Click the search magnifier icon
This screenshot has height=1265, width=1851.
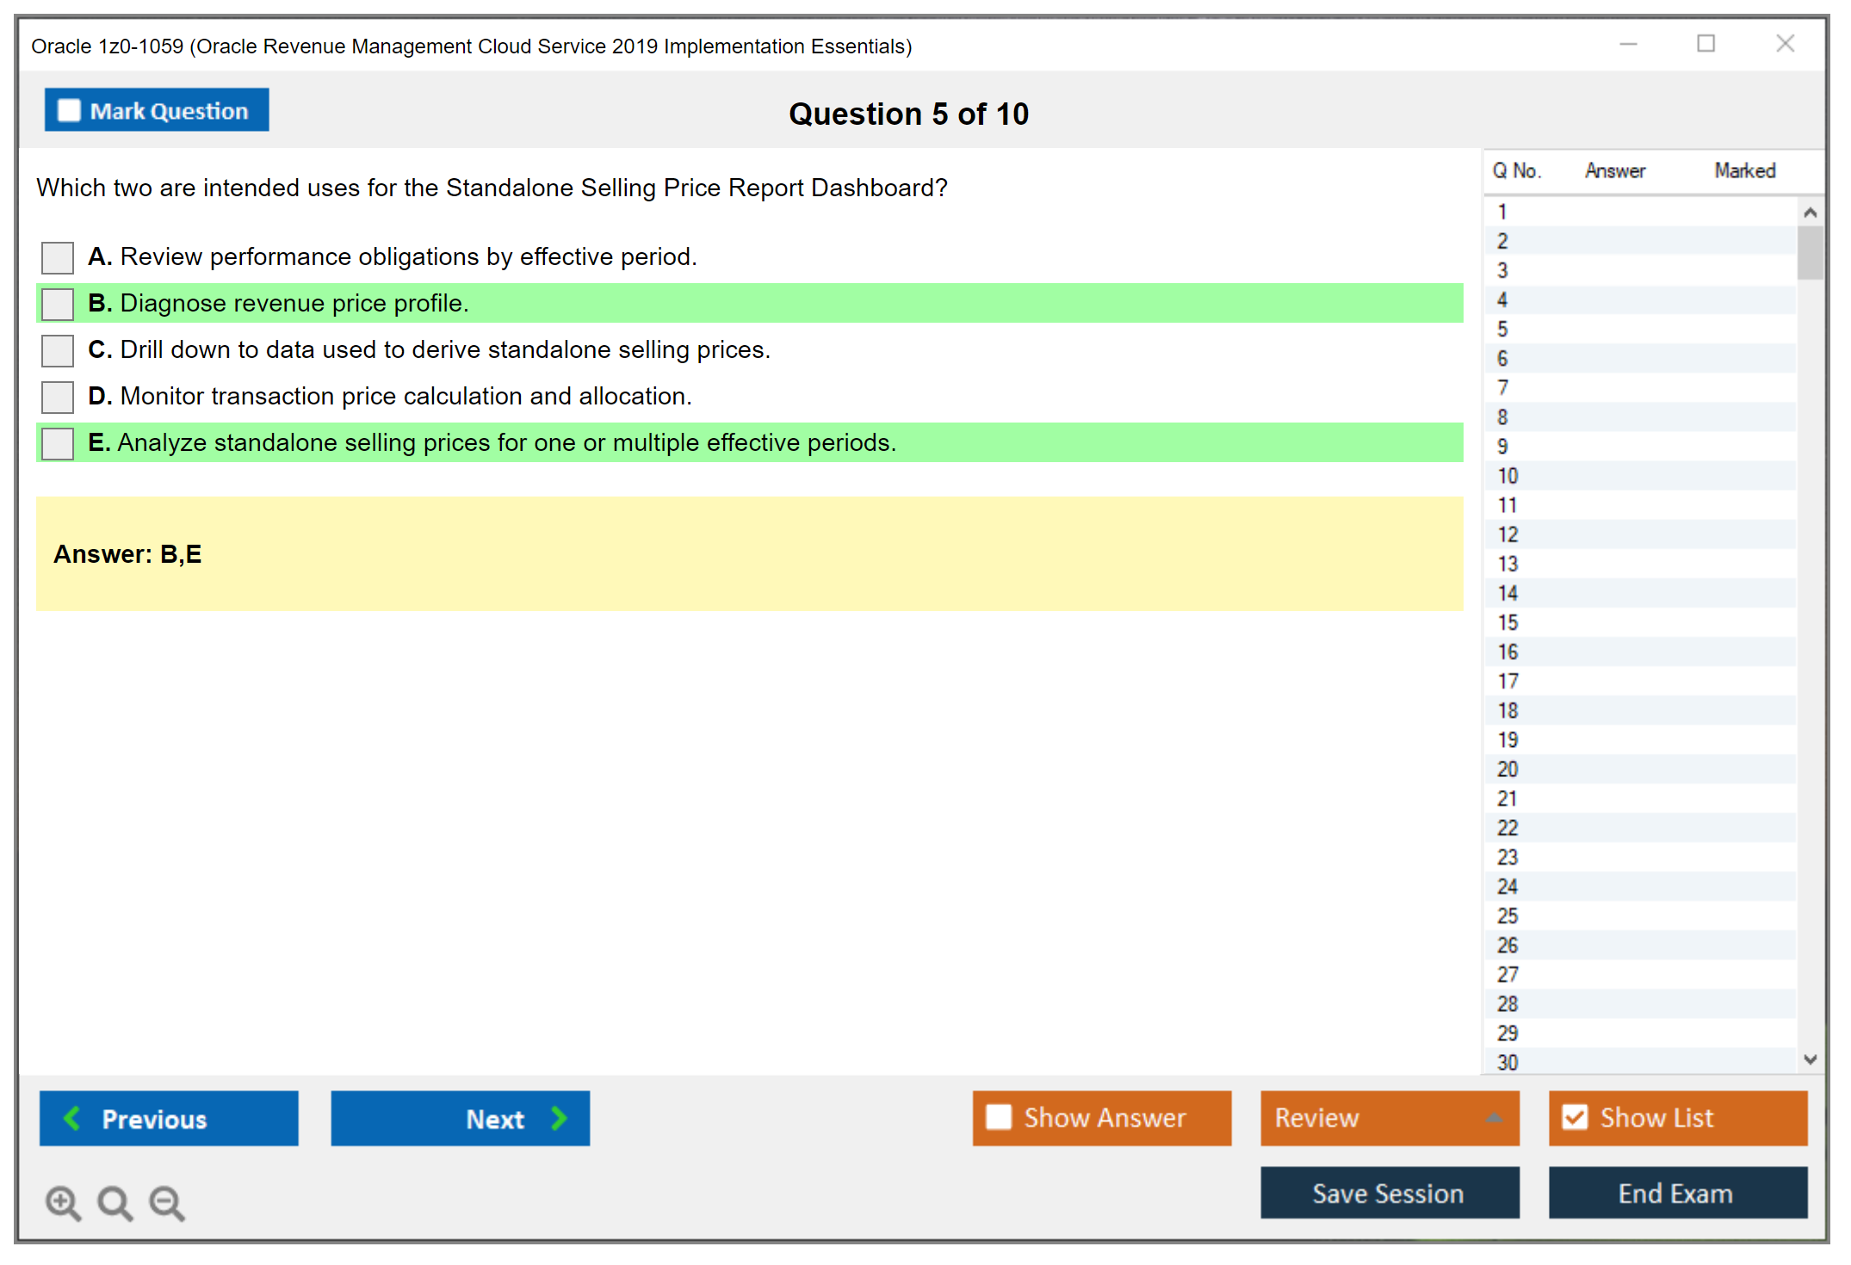(115, 1202)
